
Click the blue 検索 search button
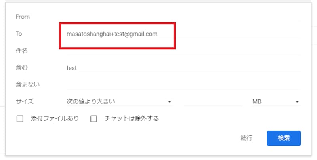[x=284, y=138]
